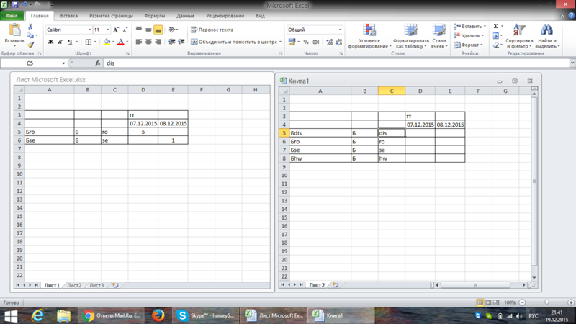576x324 pixels.
Task: Click the Cut scissors icon
Action: tap(30, 27)
